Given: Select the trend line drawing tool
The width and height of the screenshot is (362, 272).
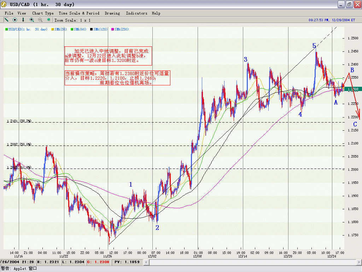Looking at the screenshot, I should [x=6, y=20].
